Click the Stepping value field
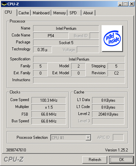136x166 pixels. (116, 66)
